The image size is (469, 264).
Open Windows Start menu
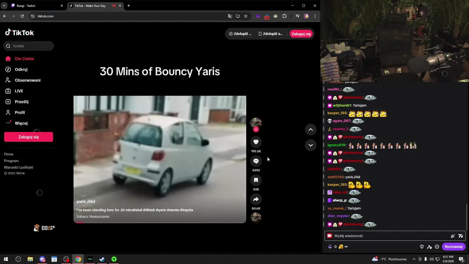click(x=6, y=259)
